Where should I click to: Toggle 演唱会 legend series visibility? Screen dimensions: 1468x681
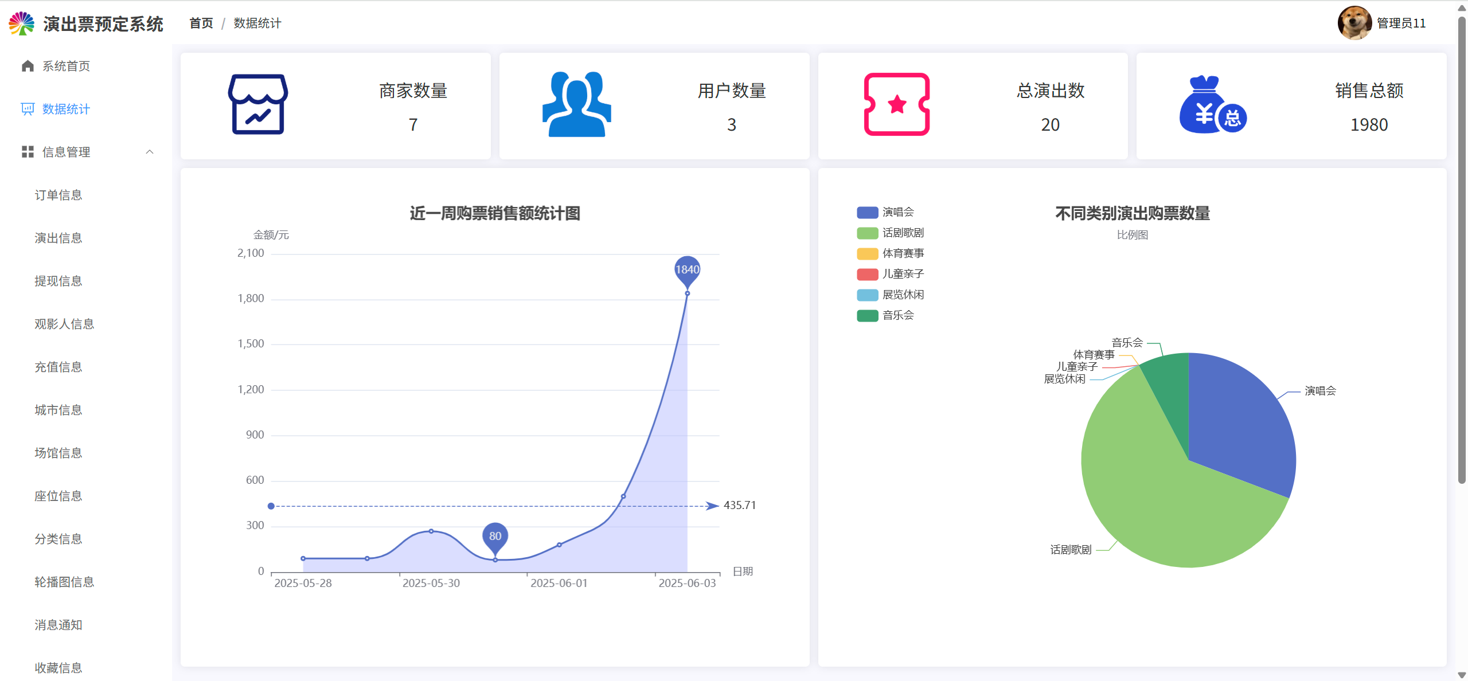[x=897, y=212]
